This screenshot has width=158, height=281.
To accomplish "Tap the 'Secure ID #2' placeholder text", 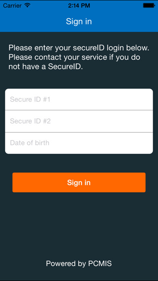I will (x=30, y=121).
